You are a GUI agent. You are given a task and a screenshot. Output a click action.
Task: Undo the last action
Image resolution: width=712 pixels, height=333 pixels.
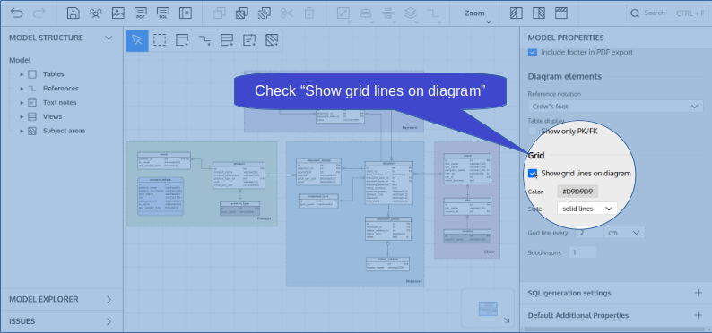click(17, 13)
